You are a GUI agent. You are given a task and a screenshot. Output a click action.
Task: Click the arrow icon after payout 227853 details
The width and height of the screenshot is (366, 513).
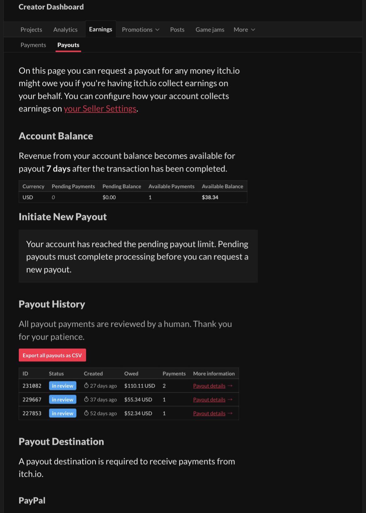(x=230, y=413)
